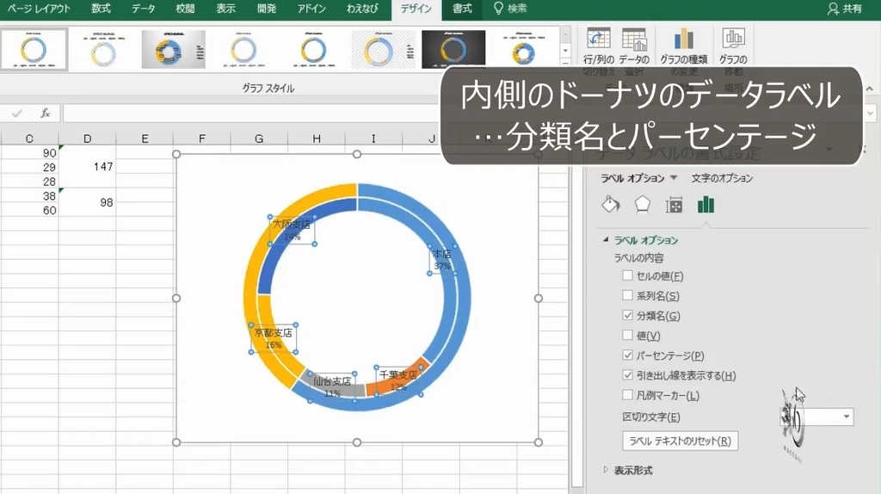Apply the third gray-background chart style
Viewport: 881px width, 494px height.
click(x=173, y=49)
